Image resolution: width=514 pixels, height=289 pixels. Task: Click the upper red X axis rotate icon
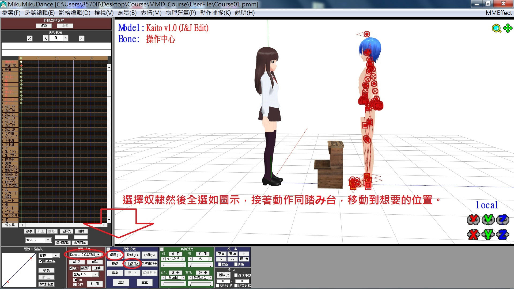coord(473,220)
